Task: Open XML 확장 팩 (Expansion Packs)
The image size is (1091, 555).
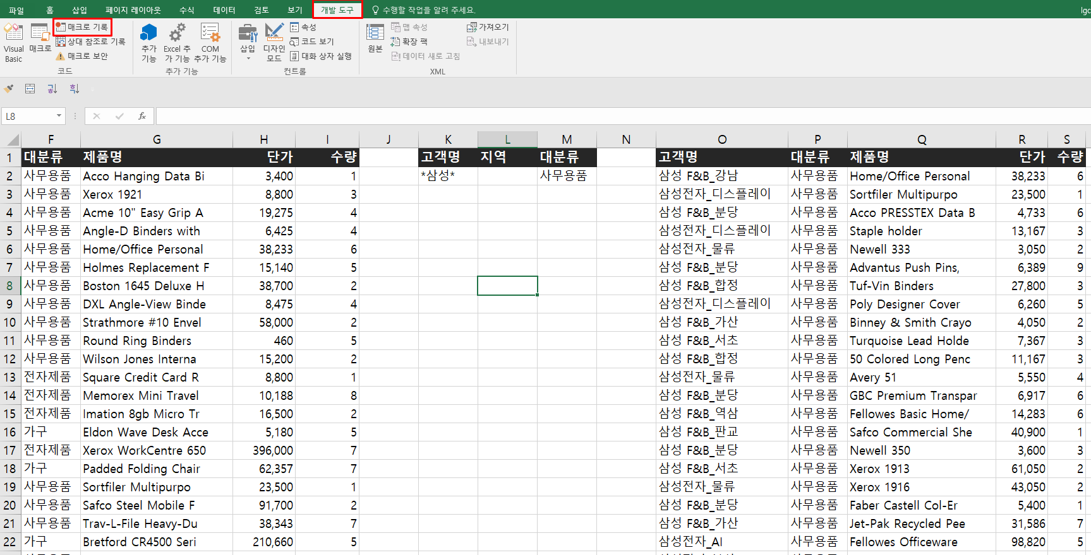Action: pos(409,42)
